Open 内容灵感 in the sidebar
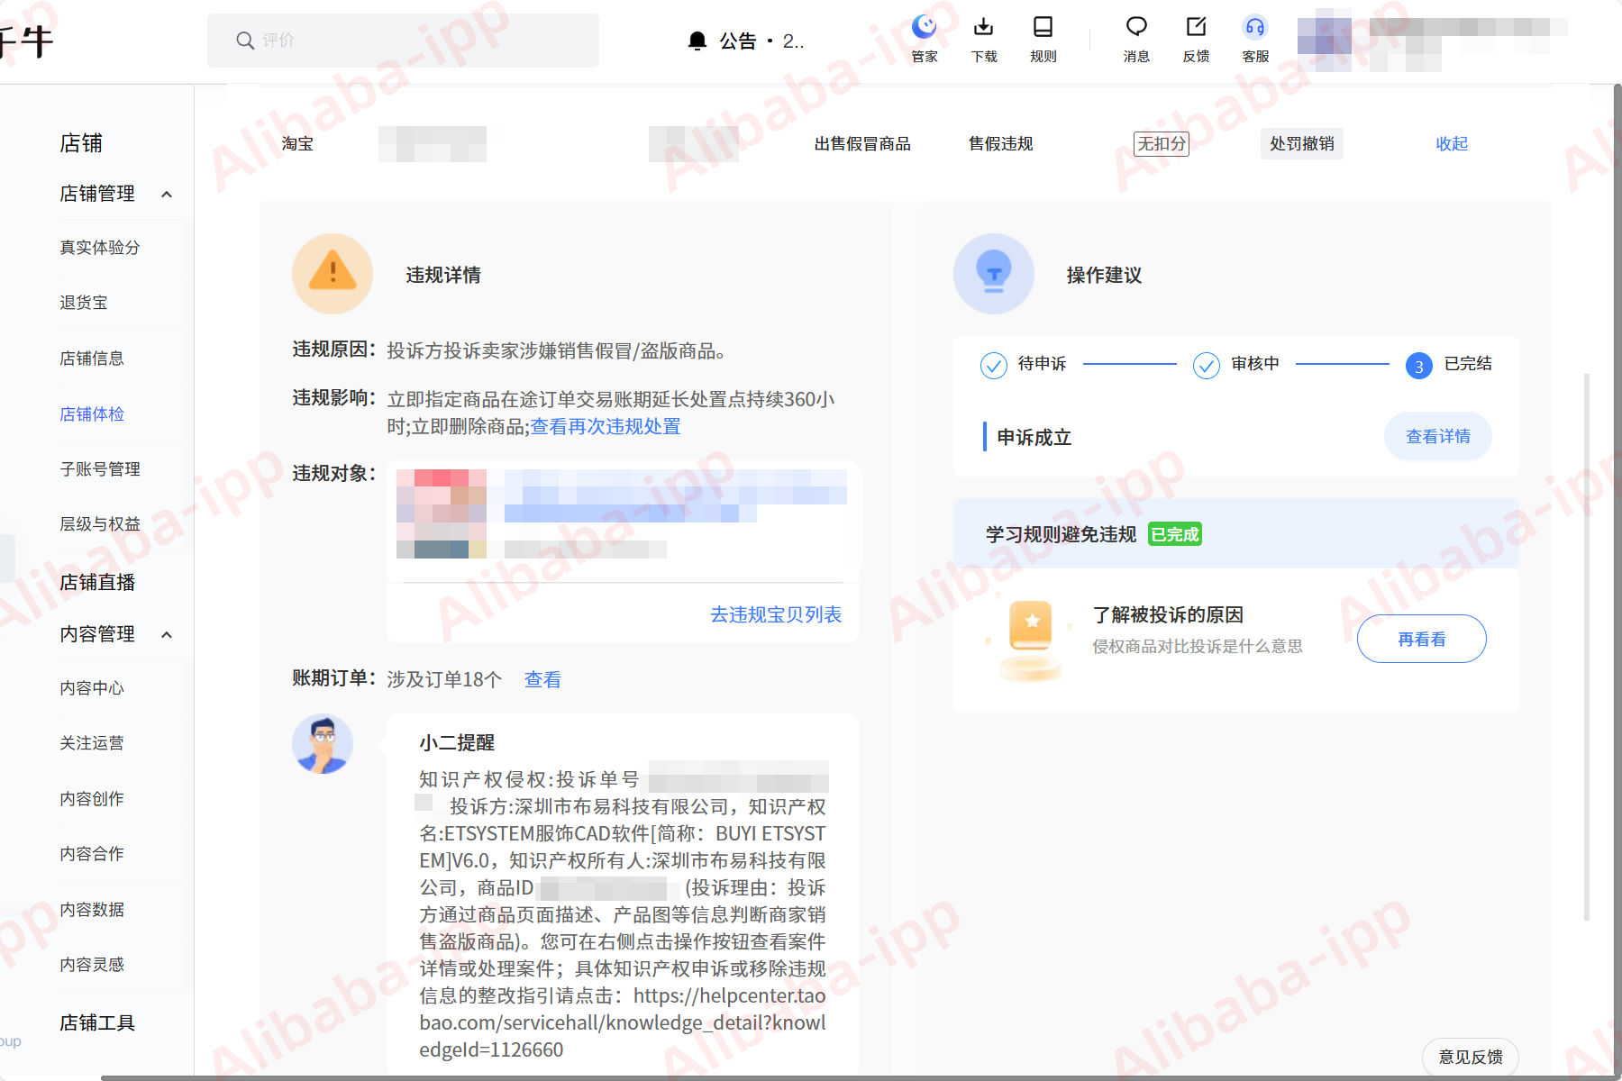Viewport: 1622px width, 1081px height. point(92,965)
